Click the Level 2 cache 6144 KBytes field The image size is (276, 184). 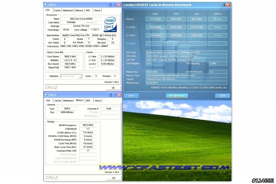pyautogui.click(x=107, y=64)
